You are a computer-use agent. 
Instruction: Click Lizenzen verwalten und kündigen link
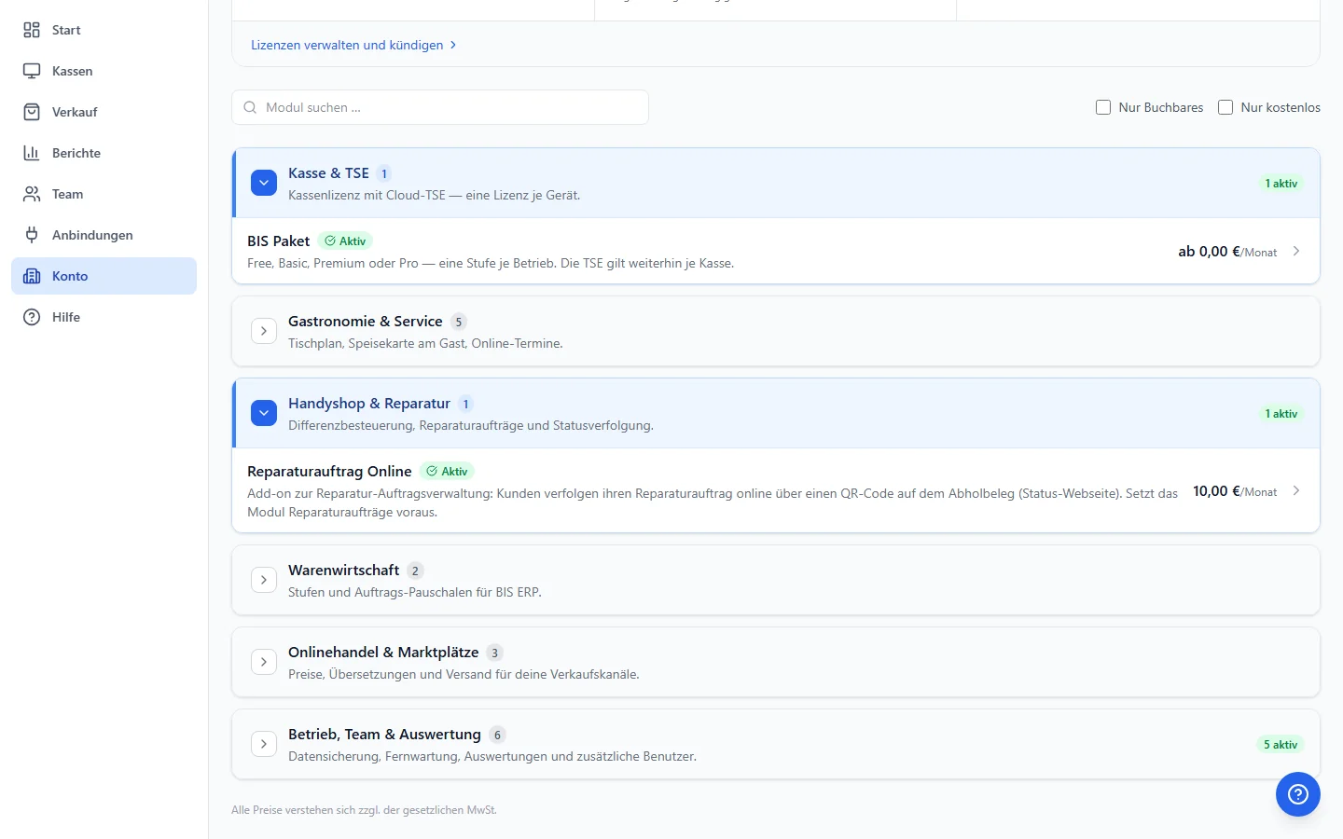click(353, 45)
